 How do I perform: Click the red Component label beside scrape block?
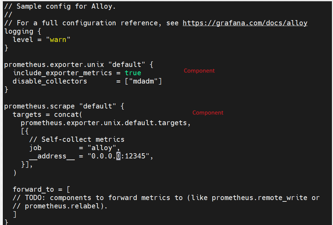click(208, 113)
